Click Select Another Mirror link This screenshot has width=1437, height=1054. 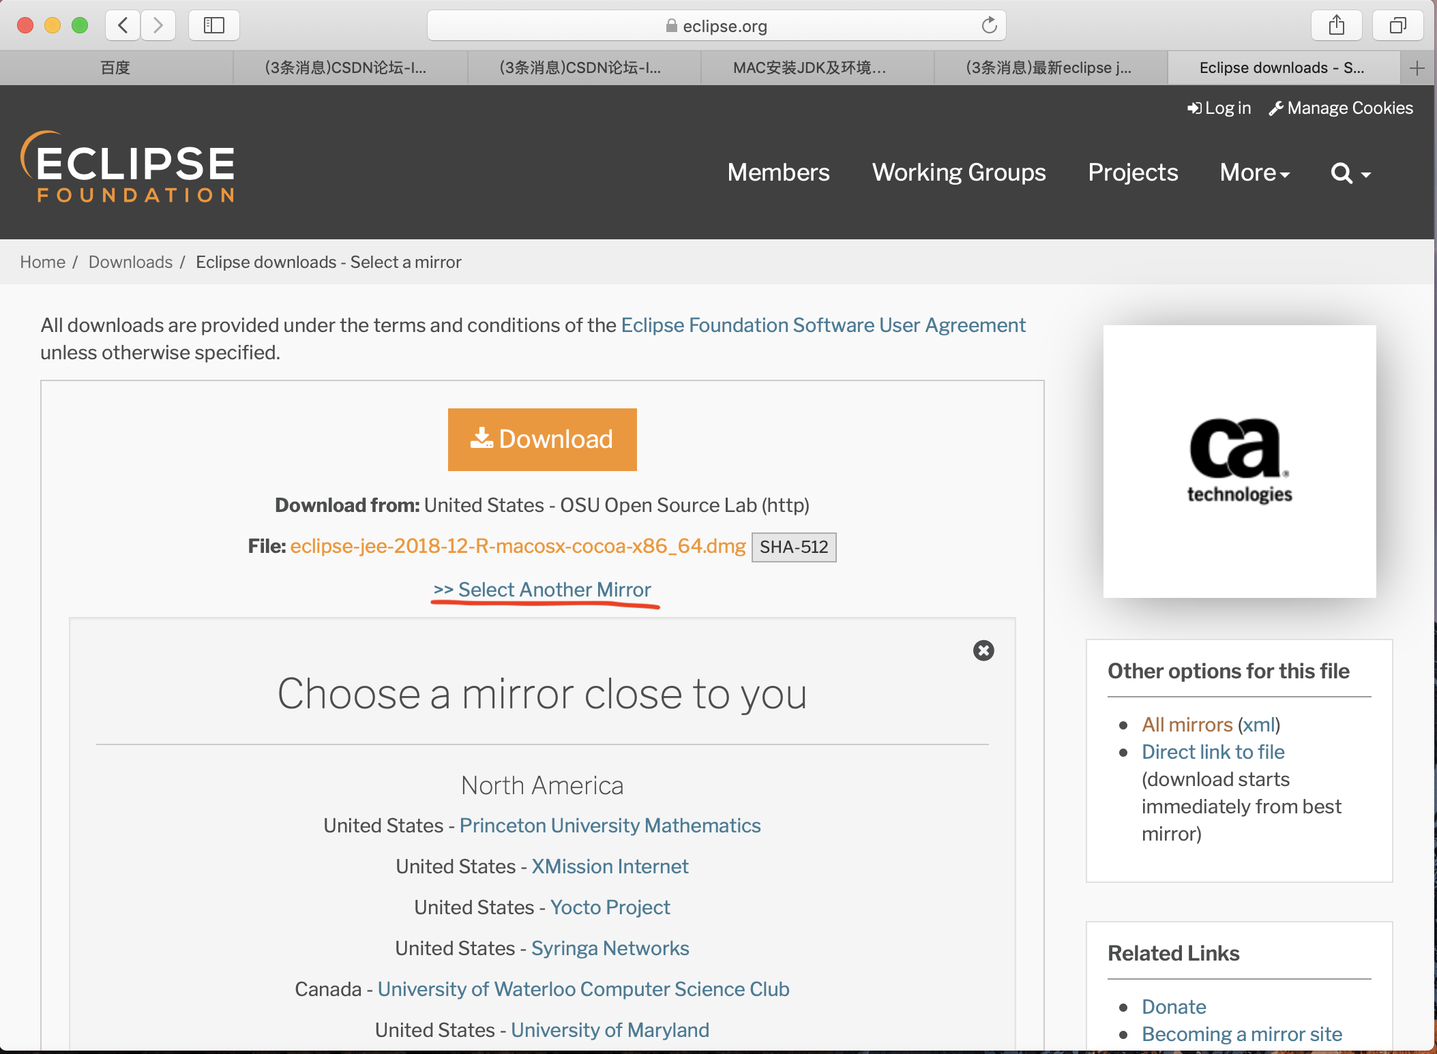click(542, 589)
